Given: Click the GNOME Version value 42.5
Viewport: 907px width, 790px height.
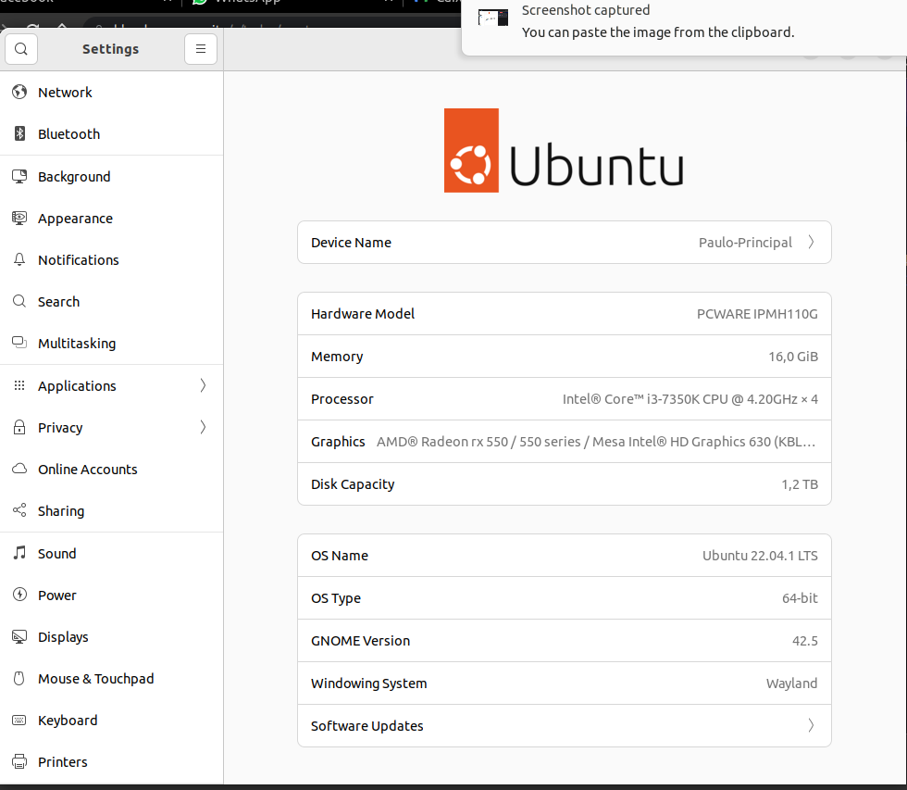Looking at the screenshot, I should (804, 641).
